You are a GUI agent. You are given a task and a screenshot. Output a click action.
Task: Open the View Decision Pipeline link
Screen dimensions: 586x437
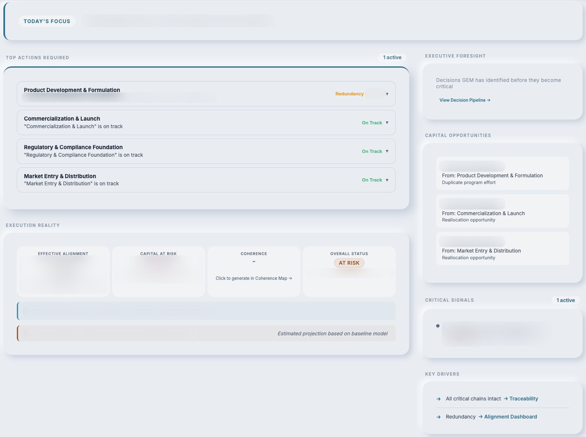465,100
